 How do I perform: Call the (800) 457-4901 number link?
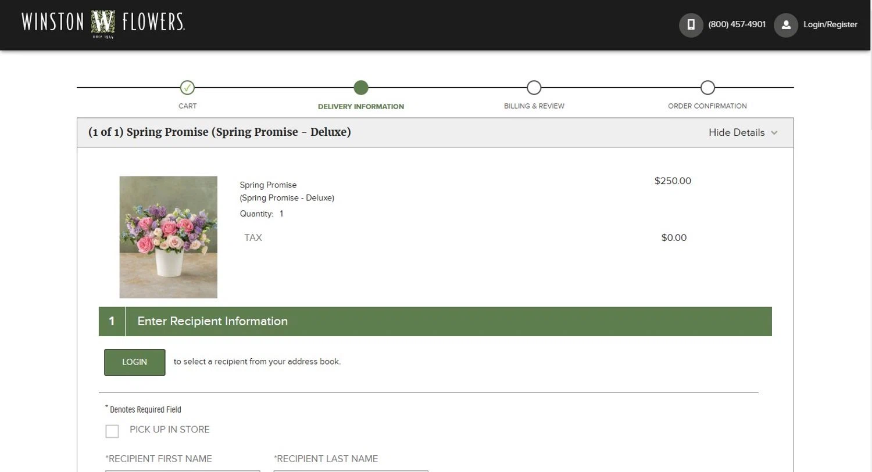[x=737, y=24]
